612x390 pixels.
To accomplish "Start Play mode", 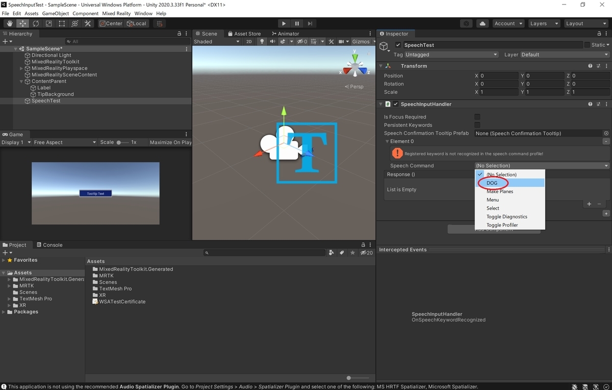I will (284, 23).
